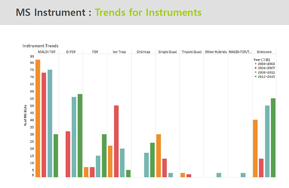
Task: Select the green Orbitrap bar
Action: (152, 160)
